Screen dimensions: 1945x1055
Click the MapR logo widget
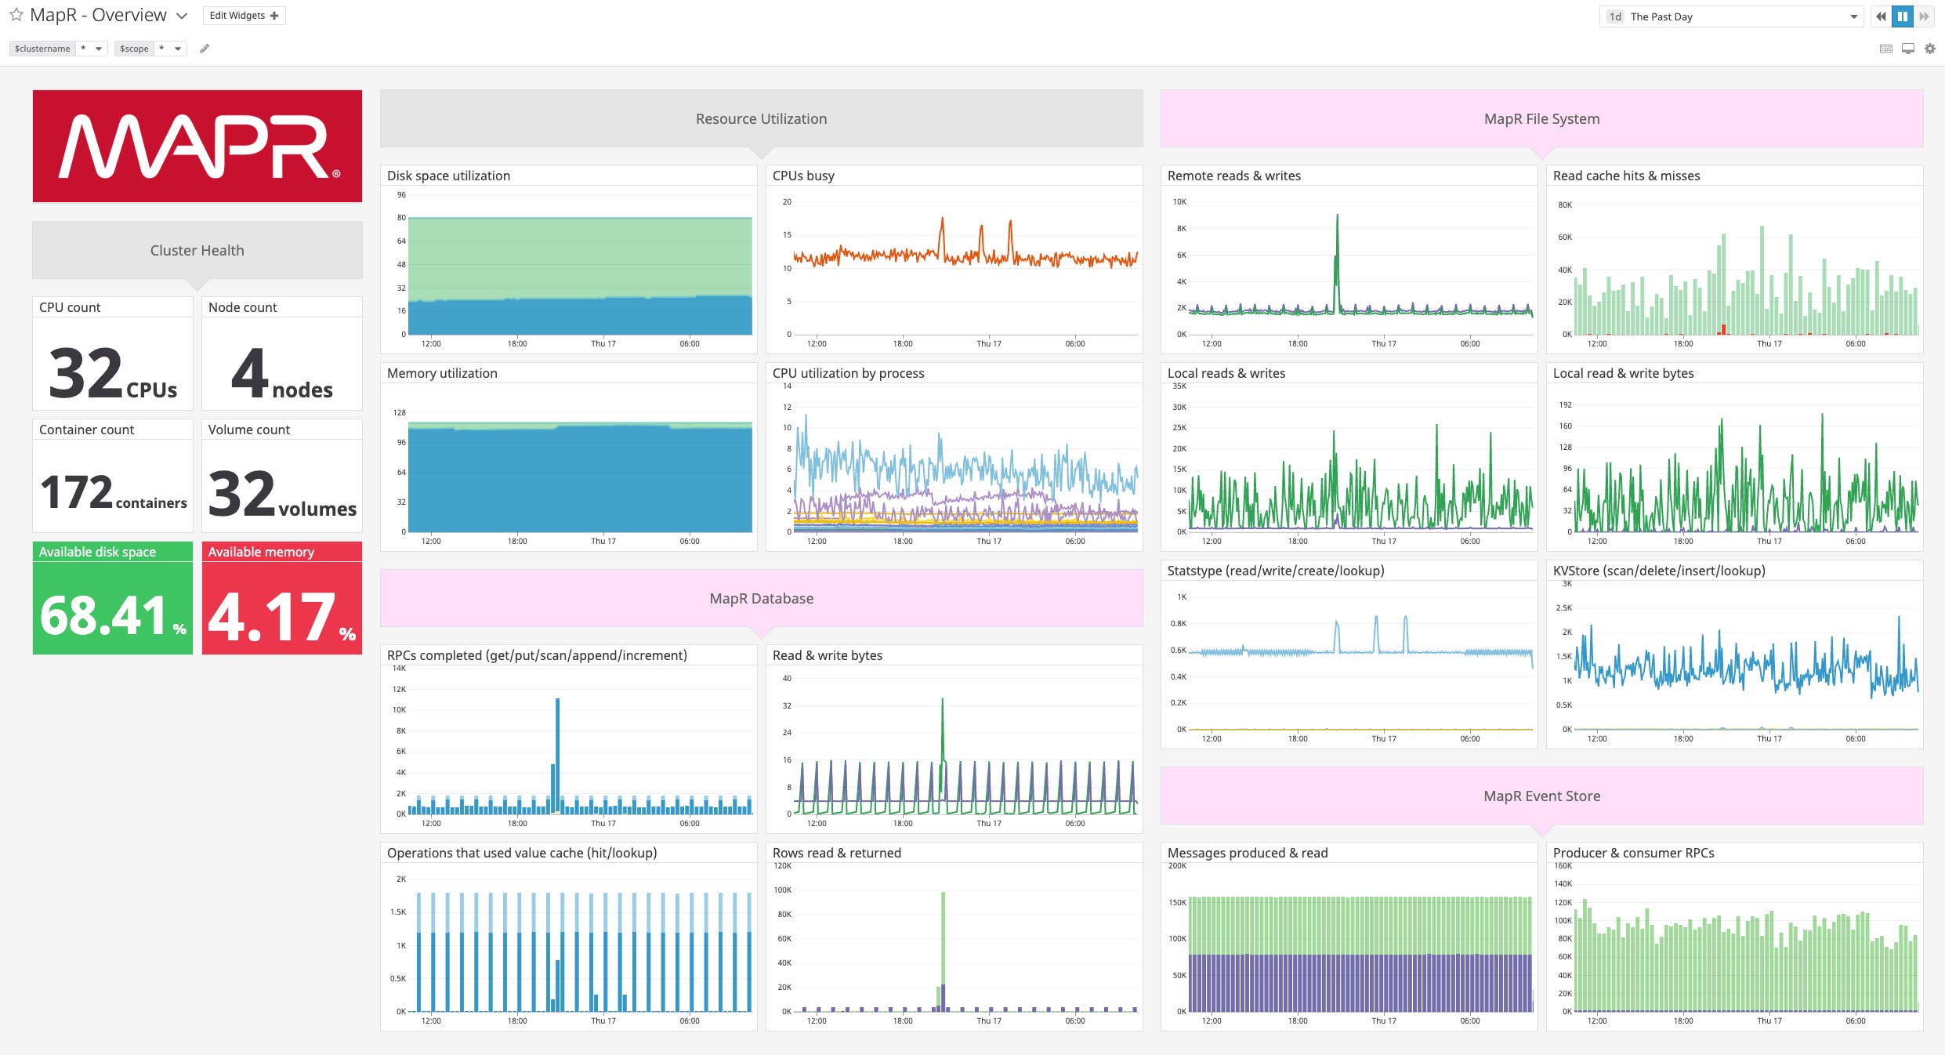point(197,145)
